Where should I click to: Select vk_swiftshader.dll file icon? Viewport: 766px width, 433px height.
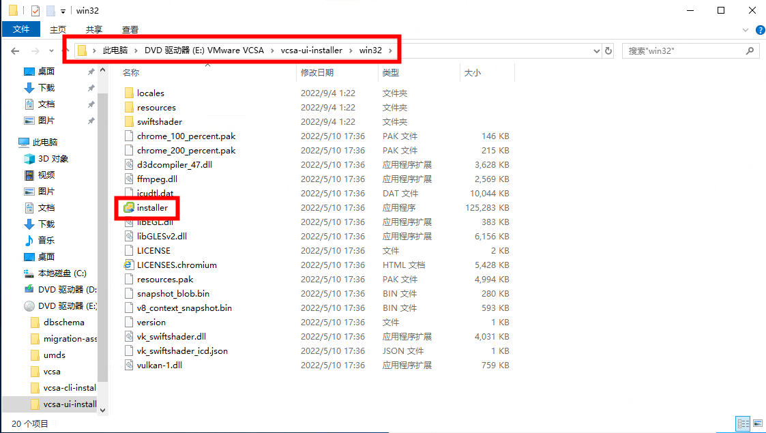coord(129,336)
